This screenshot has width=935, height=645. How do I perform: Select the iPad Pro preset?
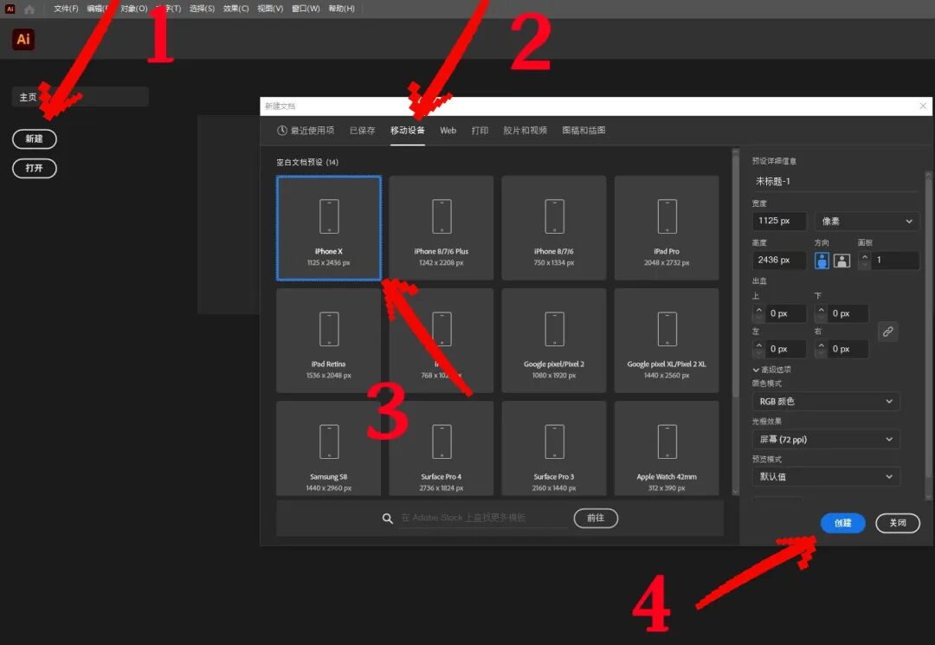(x=667, y=228)
